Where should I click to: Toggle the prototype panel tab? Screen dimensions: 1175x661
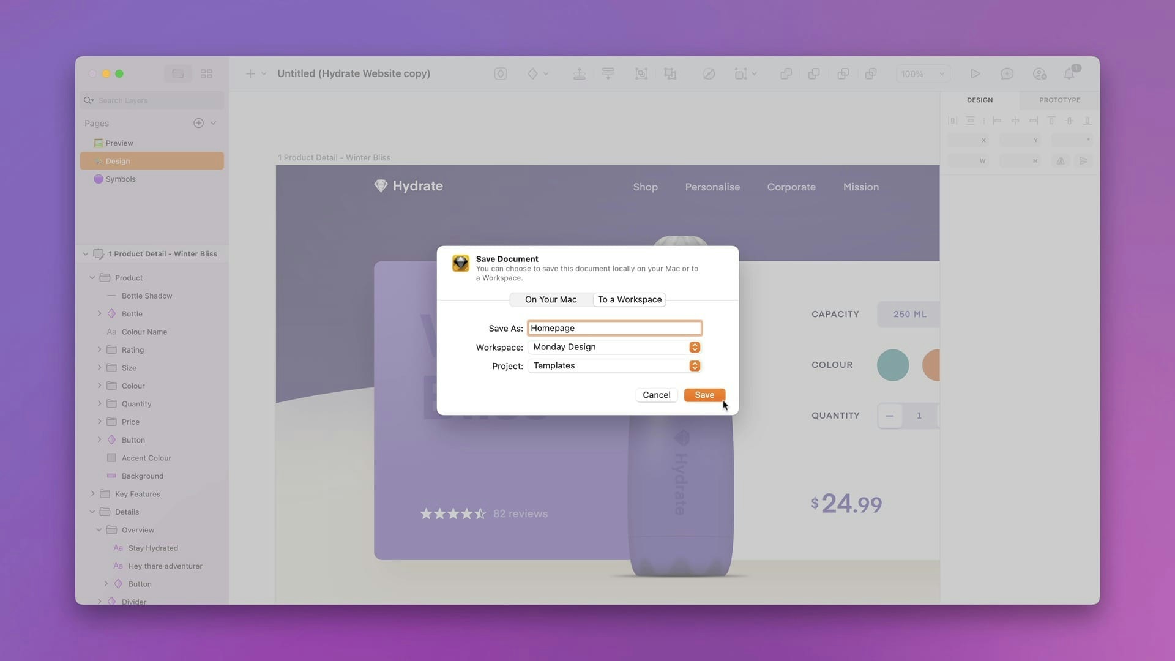[1059, 99]
